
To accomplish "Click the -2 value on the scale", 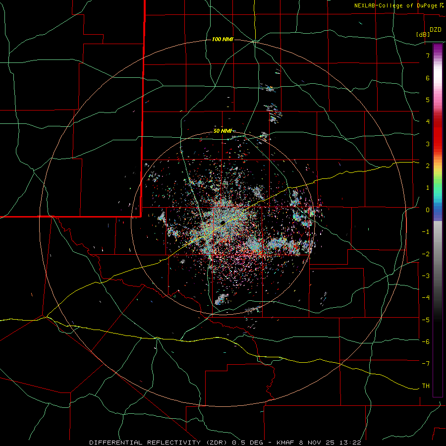I will click(x=426, y=254).
